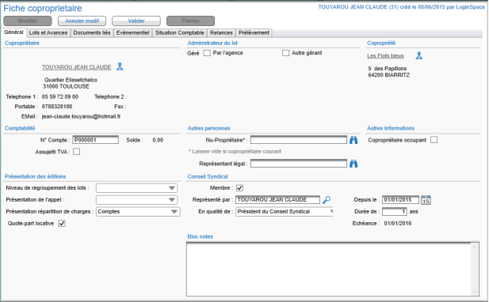Image resolution: width=489 pixels, height=302 pixels.
Task: Click Nu-Propriétaire input field
Action: pyautogui.click(x=299, y=140)
